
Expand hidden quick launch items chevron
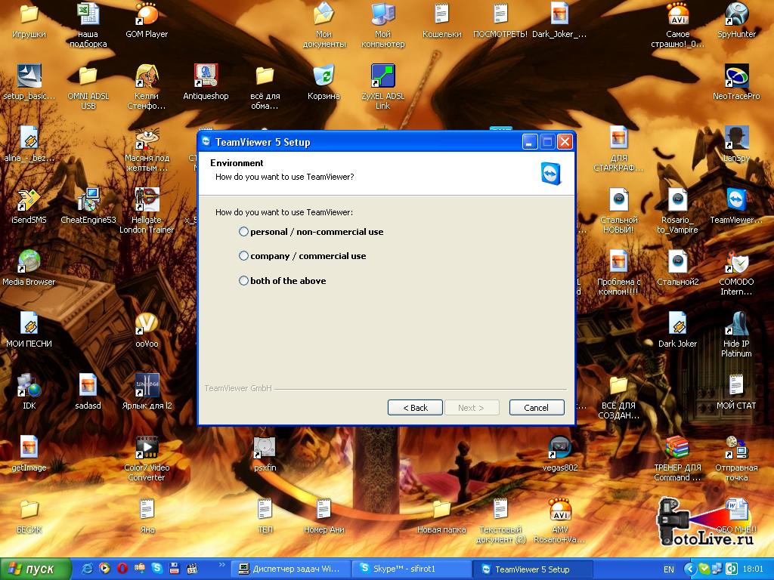[x=221, y=565]
